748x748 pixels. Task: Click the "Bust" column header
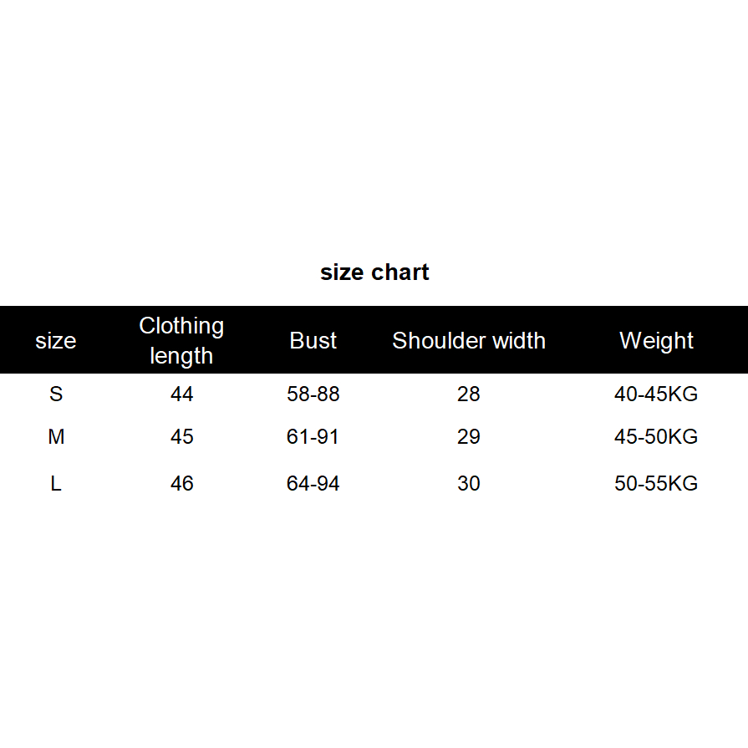click(313, 341)
